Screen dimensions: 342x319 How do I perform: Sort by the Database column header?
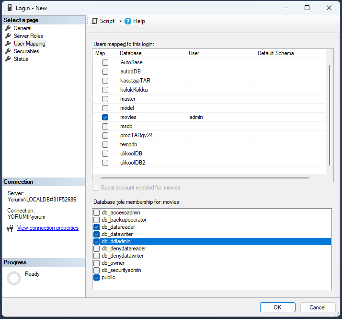coord(151,53)
